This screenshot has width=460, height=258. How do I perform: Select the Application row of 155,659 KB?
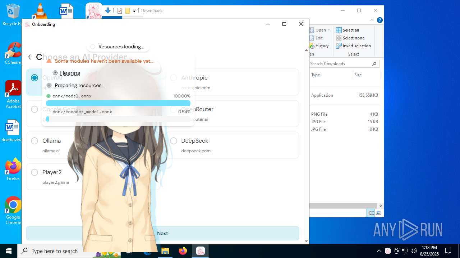pyautogui.click(x=345, y=95)
